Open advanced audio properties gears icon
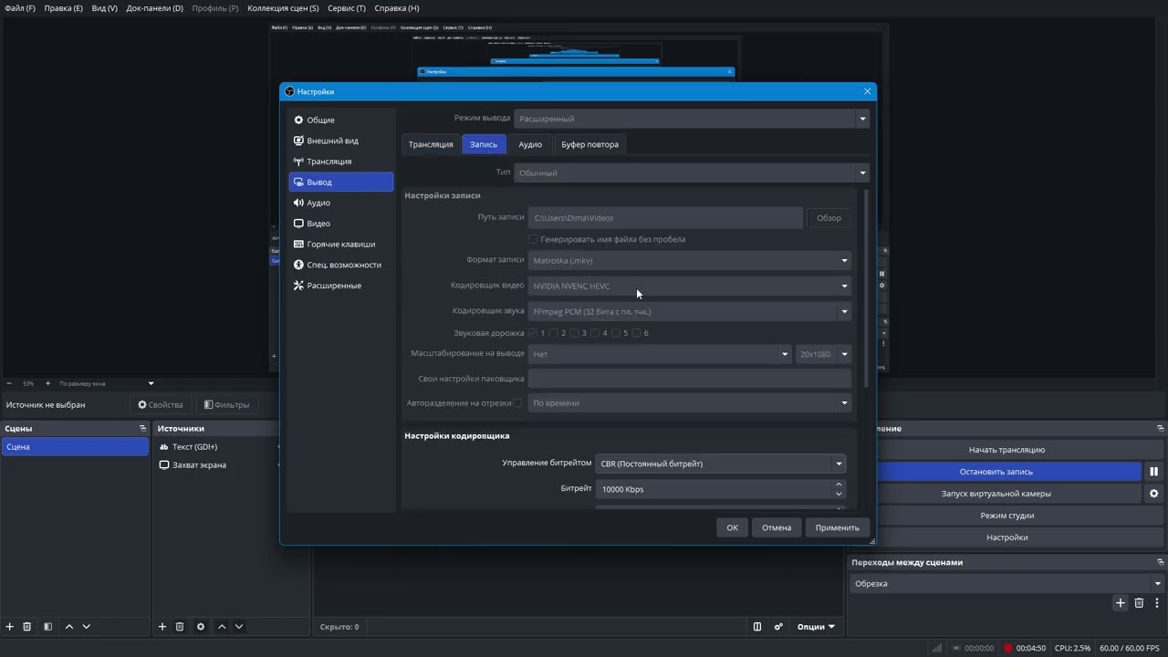Screen dimensions: 1168x657 [x=778, y=627]
